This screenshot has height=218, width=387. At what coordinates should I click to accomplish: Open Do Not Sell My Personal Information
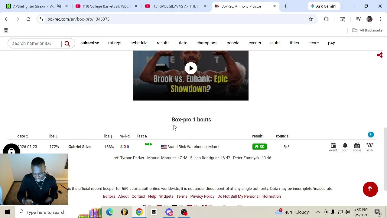tap(249, 197)
